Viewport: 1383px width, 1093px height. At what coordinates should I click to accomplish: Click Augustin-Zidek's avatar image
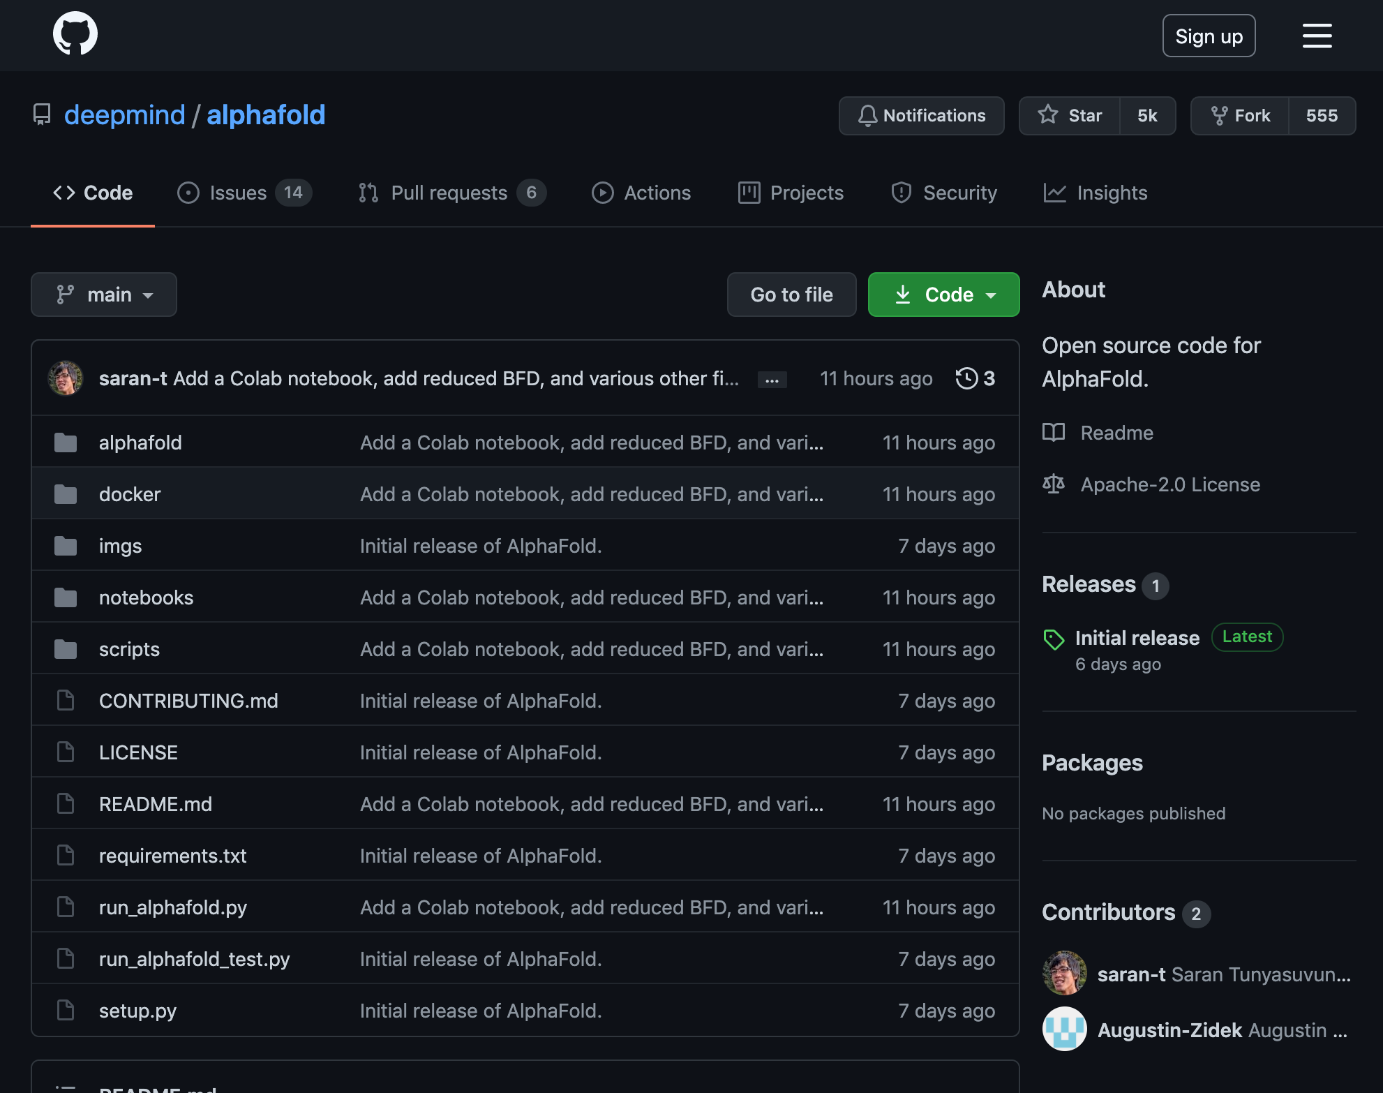pos(1065,1029)
